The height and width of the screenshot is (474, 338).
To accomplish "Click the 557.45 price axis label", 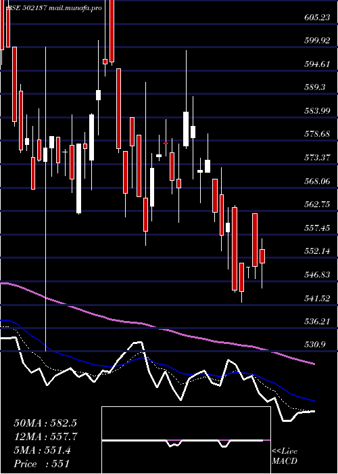I will [x=317, y=228].
